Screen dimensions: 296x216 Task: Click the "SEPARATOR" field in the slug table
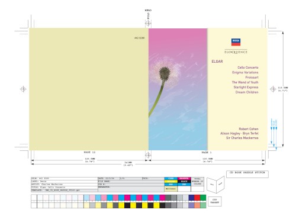[x=131, y=189]
